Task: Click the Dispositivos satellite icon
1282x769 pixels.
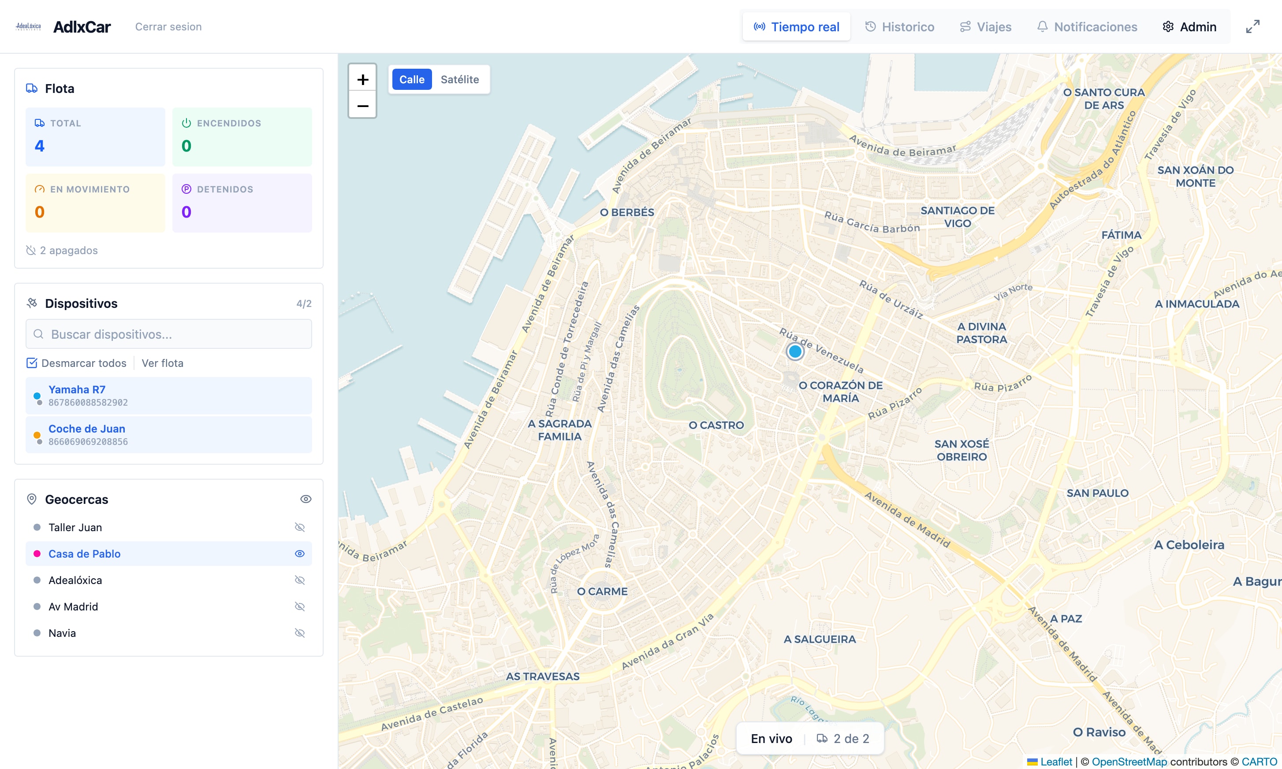Action: tap(32, 303)
